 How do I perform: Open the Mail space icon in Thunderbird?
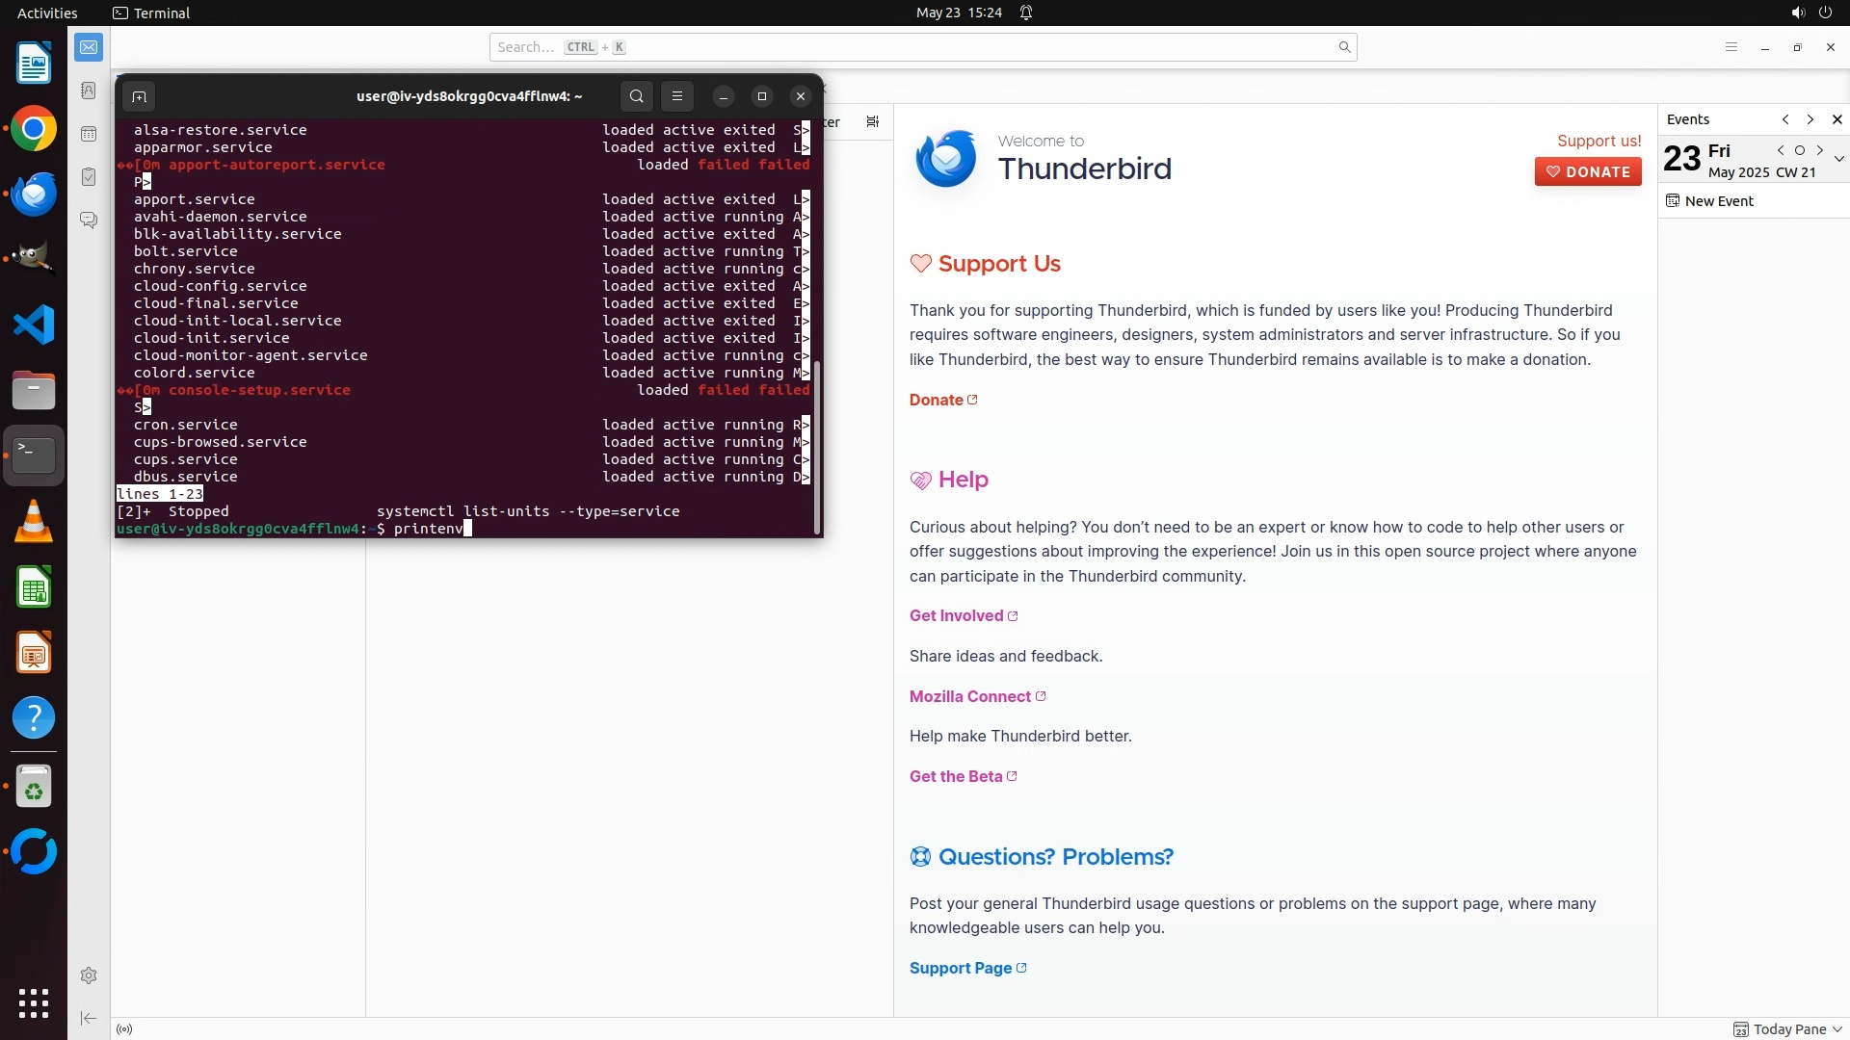pos(89,47)
